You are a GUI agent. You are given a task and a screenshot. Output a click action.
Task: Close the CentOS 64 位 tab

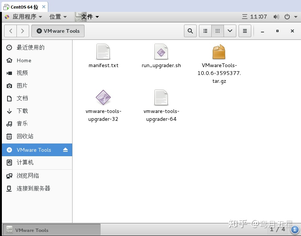(x=44, y=7)
